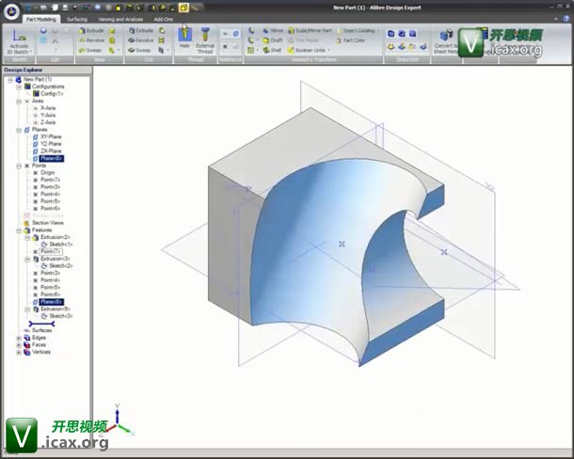Switch to the Part Modeling tab
The height and width of the screenshot is (459, 574).
[x=41, y=19]
